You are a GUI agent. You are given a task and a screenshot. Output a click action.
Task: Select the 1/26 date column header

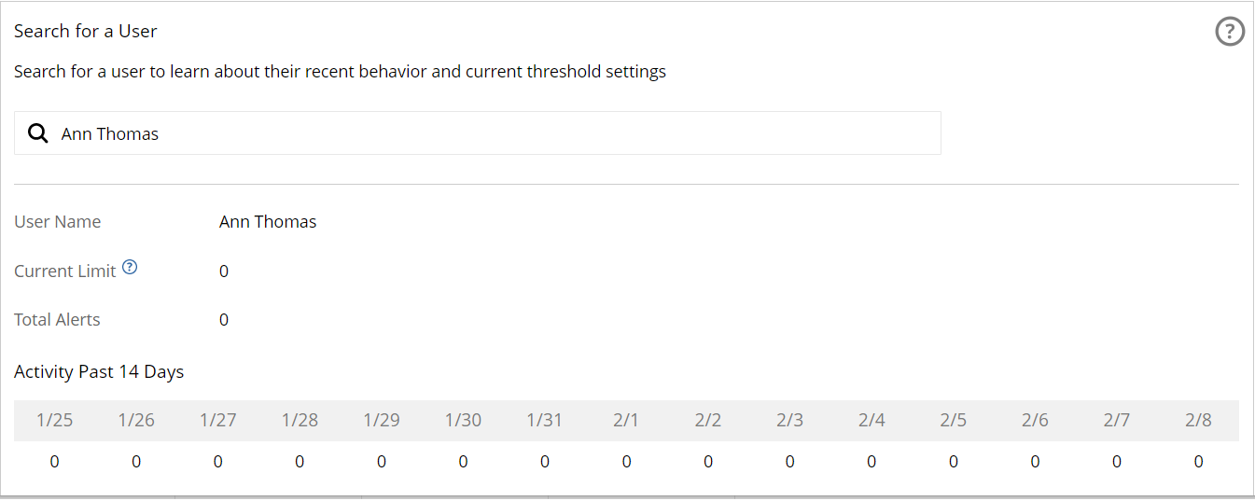tap(136, 420)
